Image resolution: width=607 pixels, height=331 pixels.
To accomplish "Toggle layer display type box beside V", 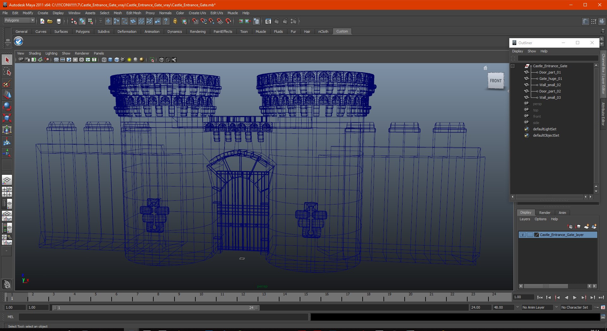I will (x=530, y=235).
